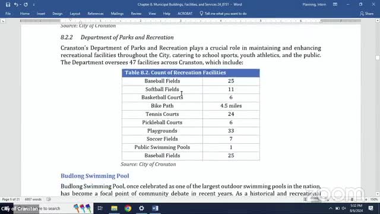Click the vertical scrollbar down arrow

[x=378, y=194]
